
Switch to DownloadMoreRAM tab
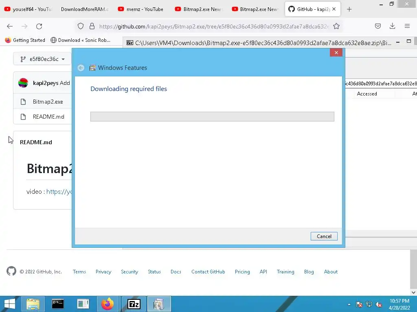85,9
